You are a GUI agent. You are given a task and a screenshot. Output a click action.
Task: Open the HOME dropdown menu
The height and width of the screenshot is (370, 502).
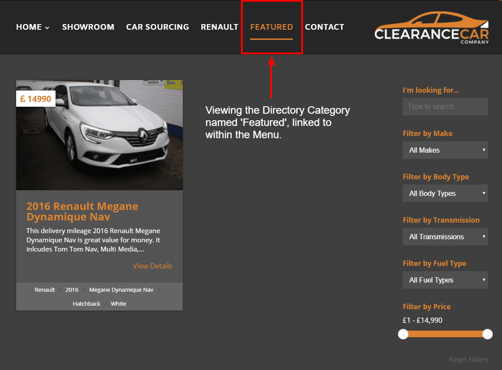(32, 27)
